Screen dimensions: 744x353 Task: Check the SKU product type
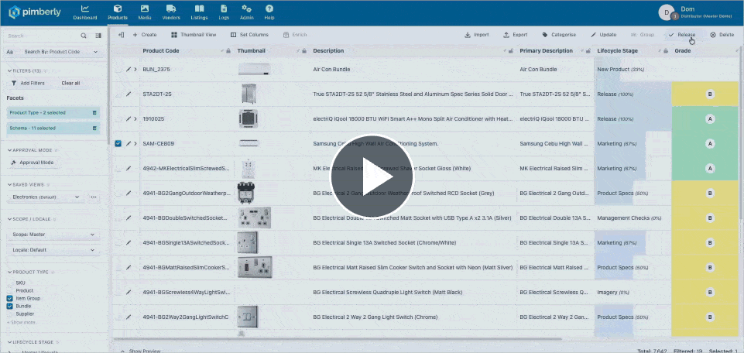click(9, 283)
